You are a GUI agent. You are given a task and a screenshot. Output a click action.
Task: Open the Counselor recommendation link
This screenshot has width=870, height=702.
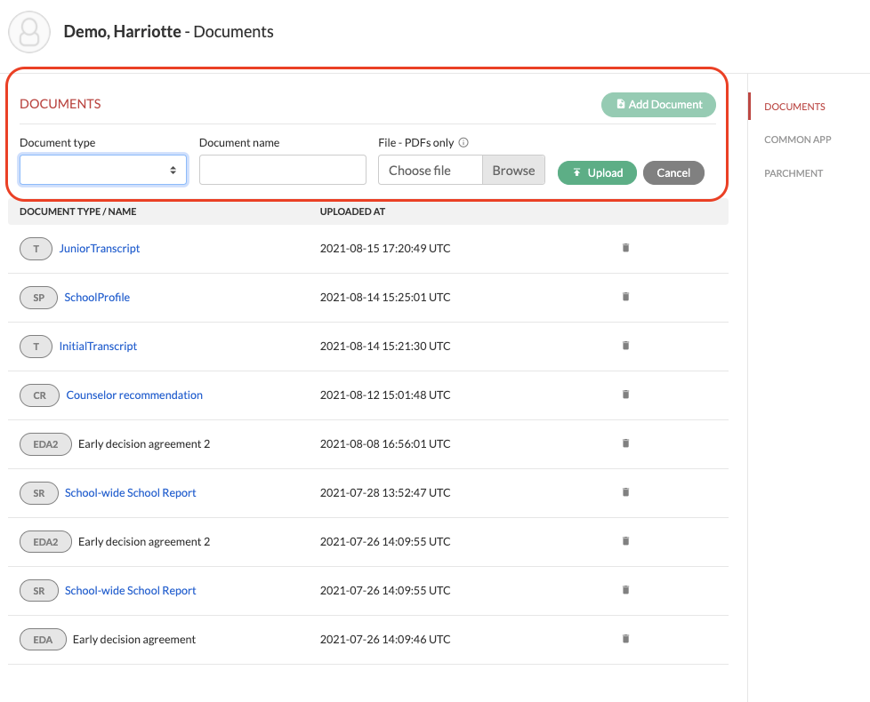[134, 395]
